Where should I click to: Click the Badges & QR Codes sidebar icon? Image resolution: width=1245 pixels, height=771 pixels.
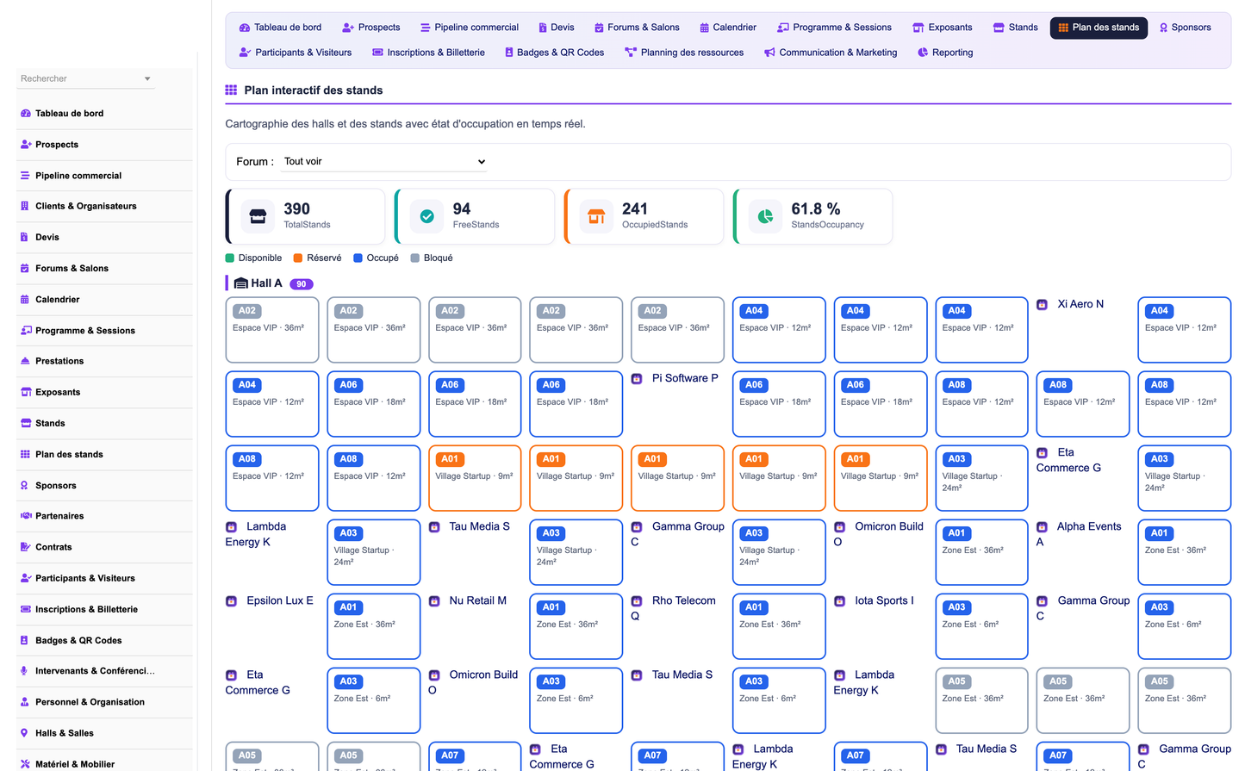point(25,640)
